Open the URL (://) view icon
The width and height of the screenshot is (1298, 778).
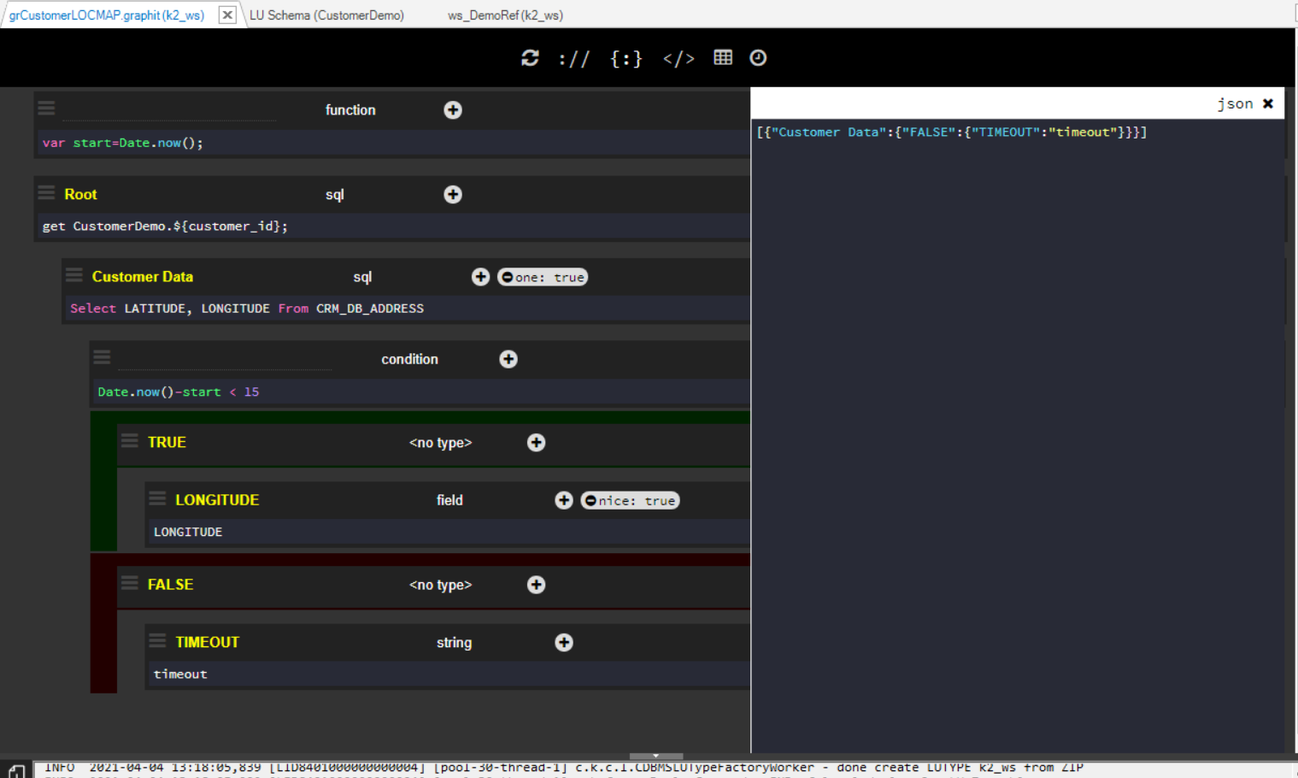click(574, 59)
